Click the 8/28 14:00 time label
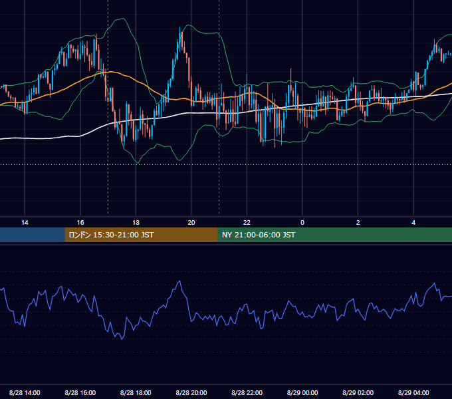The width and height of the screenshot is (452, 399). click(25, 392)
